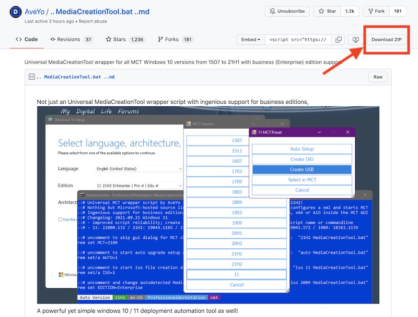Choose Create USB in 11 MCT Preset
This screenshot has width=418, height=317.
[x=302, y=169]
